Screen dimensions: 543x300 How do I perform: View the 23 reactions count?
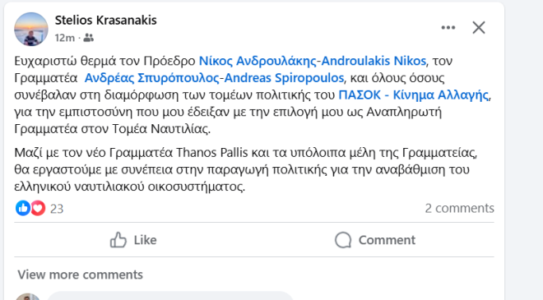click(57, 209)
